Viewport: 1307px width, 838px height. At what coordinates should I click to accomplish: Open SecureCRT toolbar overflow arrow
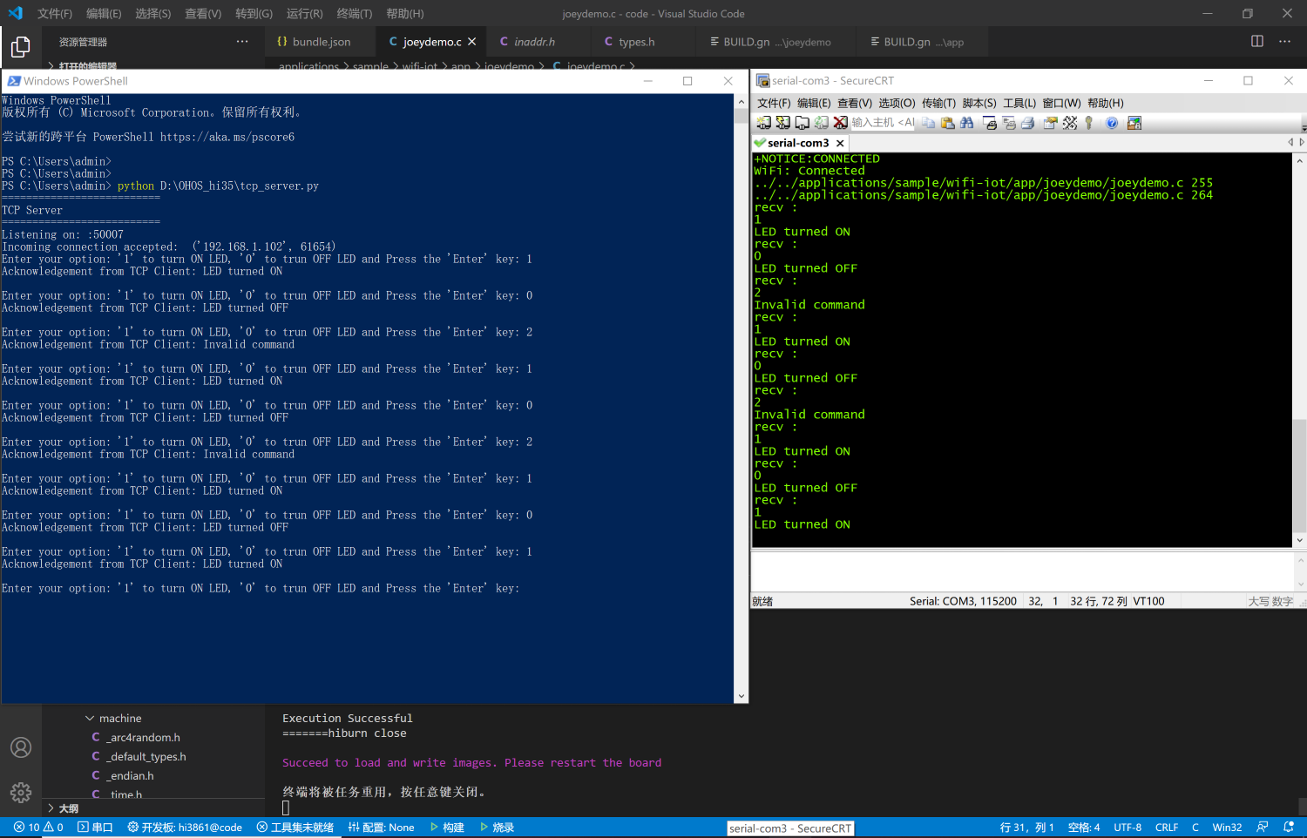(1303, 127)
